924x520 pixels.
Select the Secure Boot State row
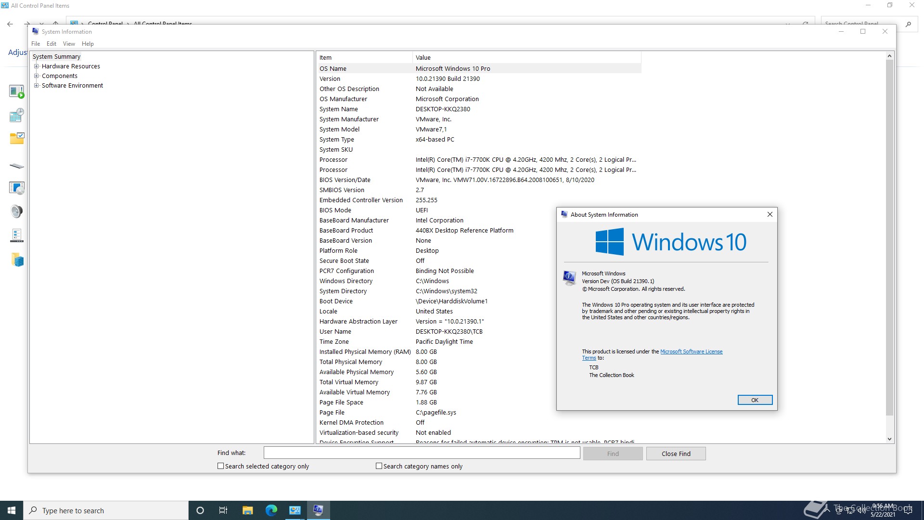point(479,260)
